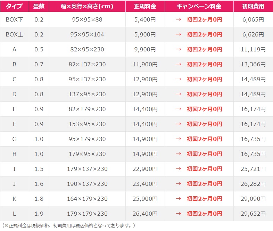Click the red arrow in BOX上 row
The height and width of the screenshot is (231, 273).
click(x=178, y=34)
